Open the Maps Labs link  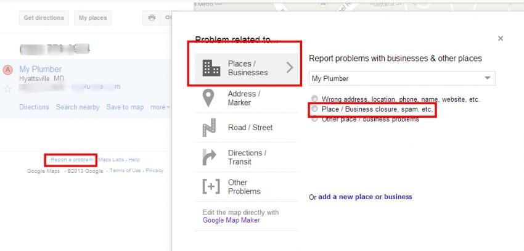coord(112,160)
